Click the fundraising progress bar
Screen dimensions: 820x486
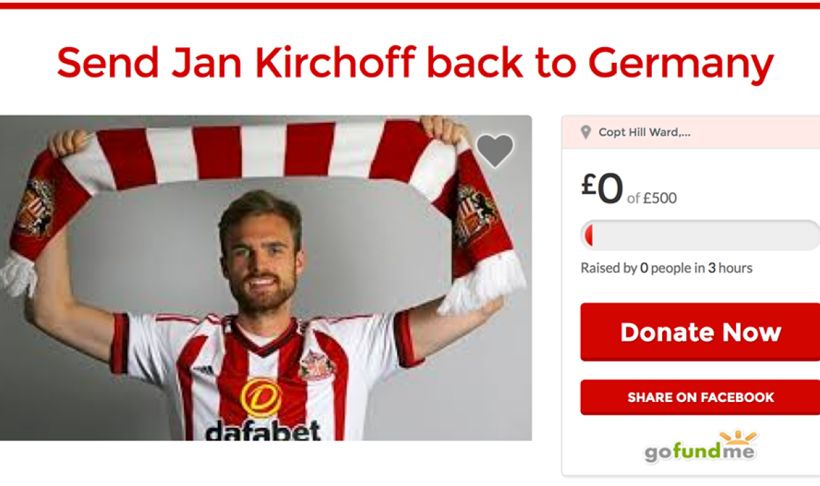(700, 236)
